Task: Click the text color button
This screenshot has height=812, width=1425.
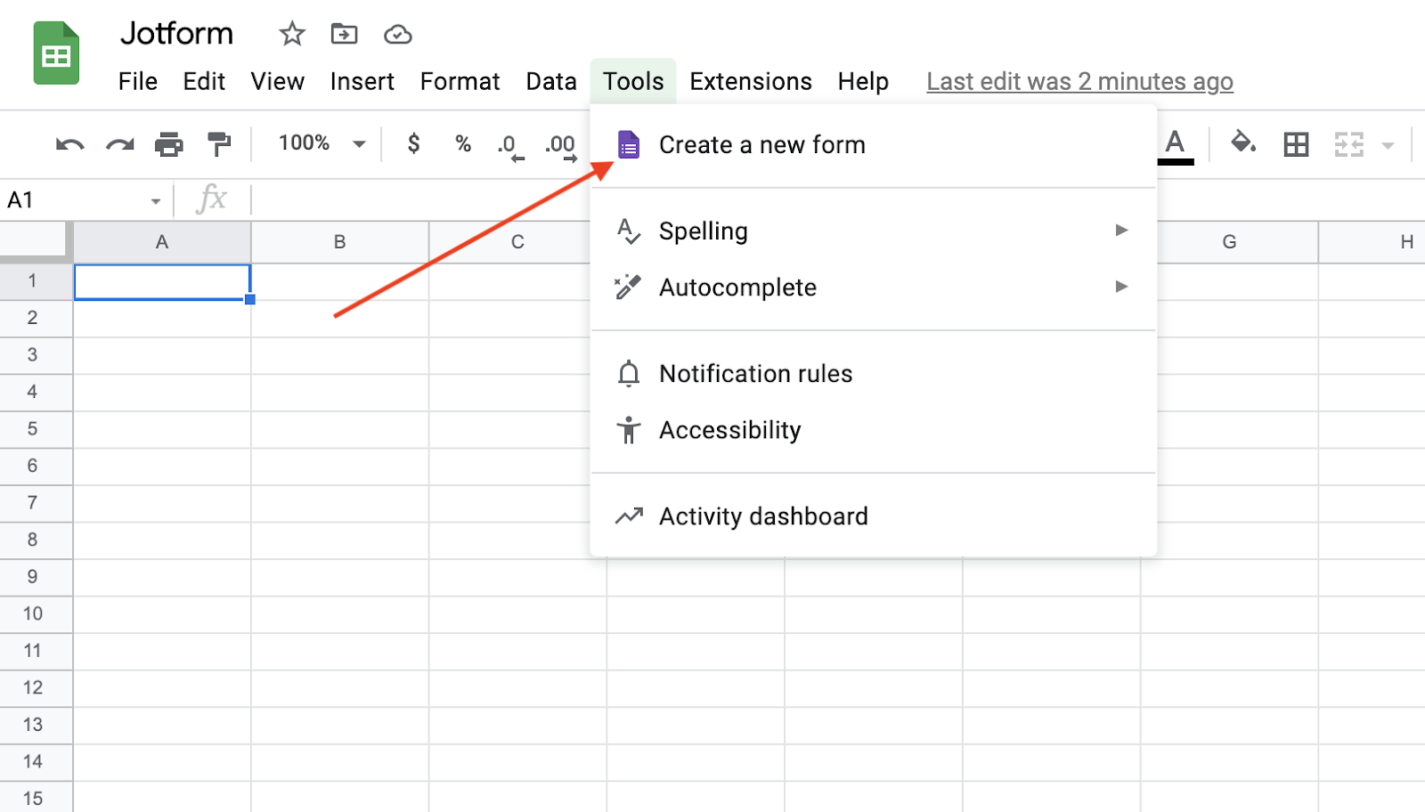Action: [1175, 144]
